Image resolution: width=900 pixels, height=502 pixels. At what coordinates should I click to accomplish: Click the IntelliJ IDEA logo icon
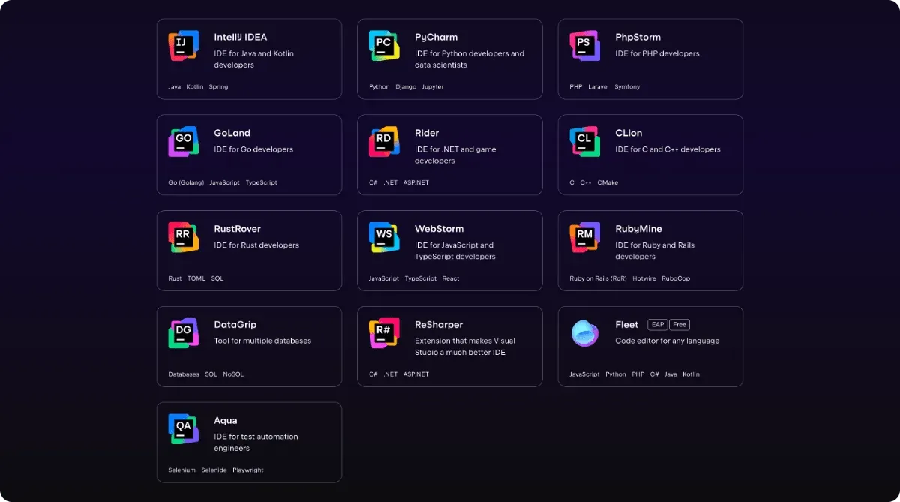(x=183, y=45)
